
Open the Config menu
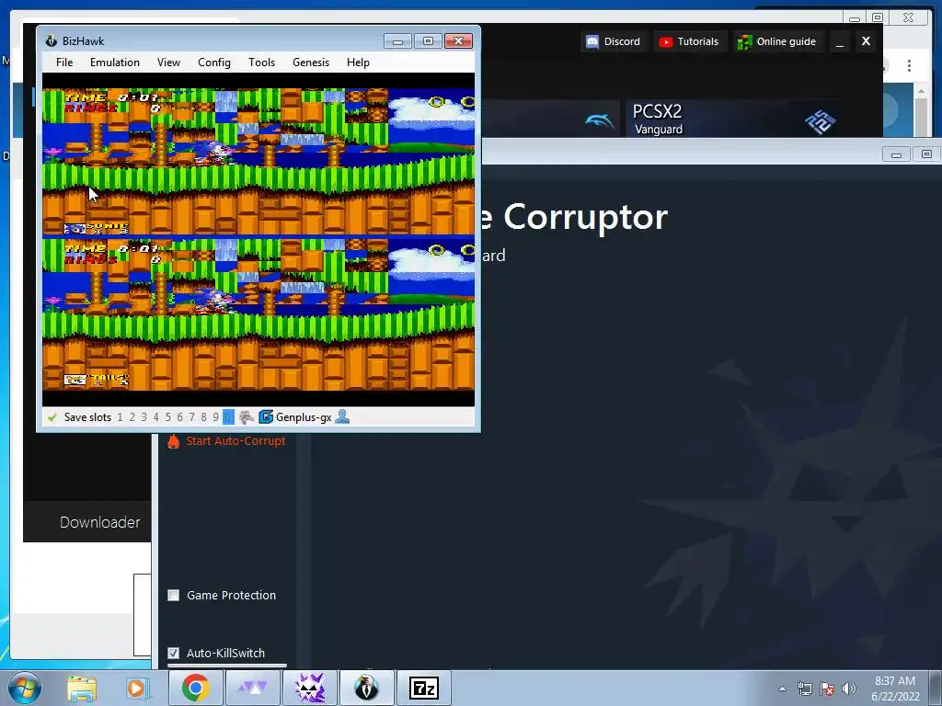click(x=214, y=63)
